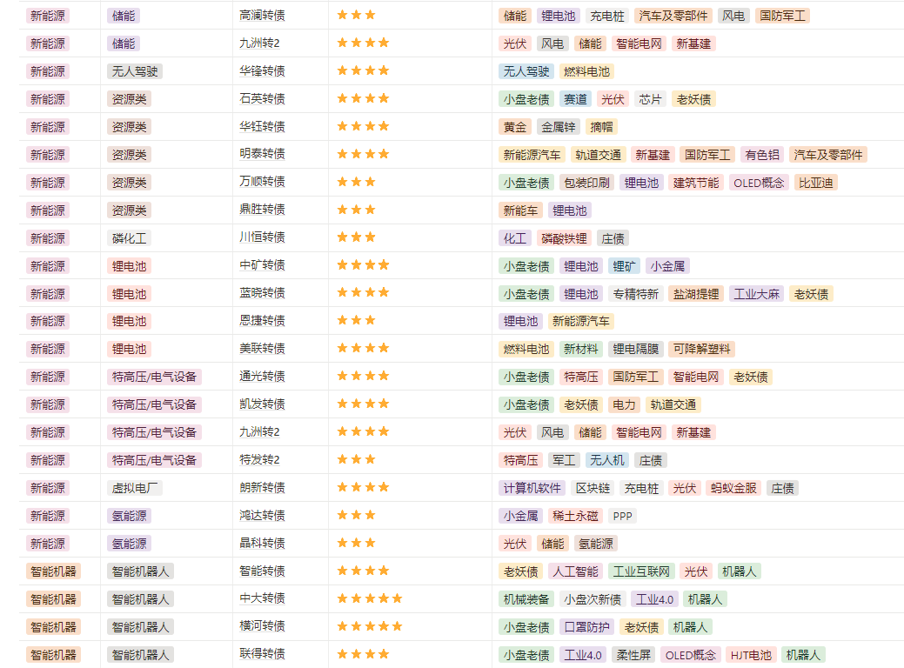Click the 人工智能 tag
The width and height of the screenshot is (904, 668).
tap(575, 571)
